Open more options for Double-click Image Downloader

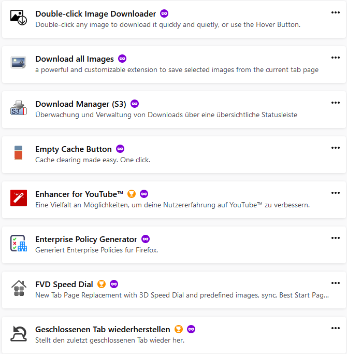coord(335,13)
